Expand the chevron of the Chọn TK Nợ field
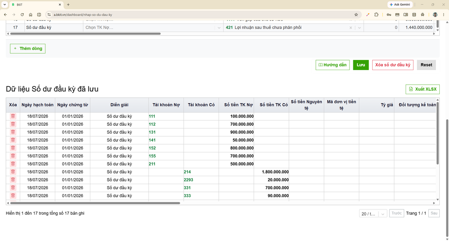 pos(219,28)
